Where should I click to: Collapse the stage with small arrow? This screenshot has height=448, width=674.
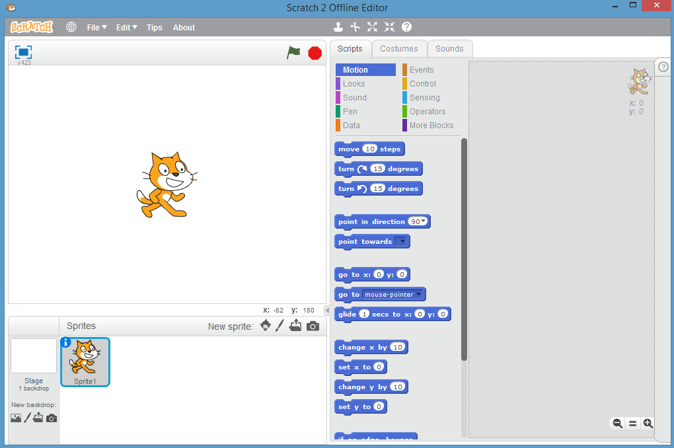[x=326, y=310]
